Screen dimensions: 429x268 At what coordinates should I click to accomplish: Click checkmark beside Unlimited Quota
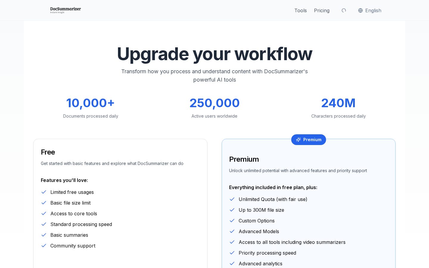coord(232,199)
